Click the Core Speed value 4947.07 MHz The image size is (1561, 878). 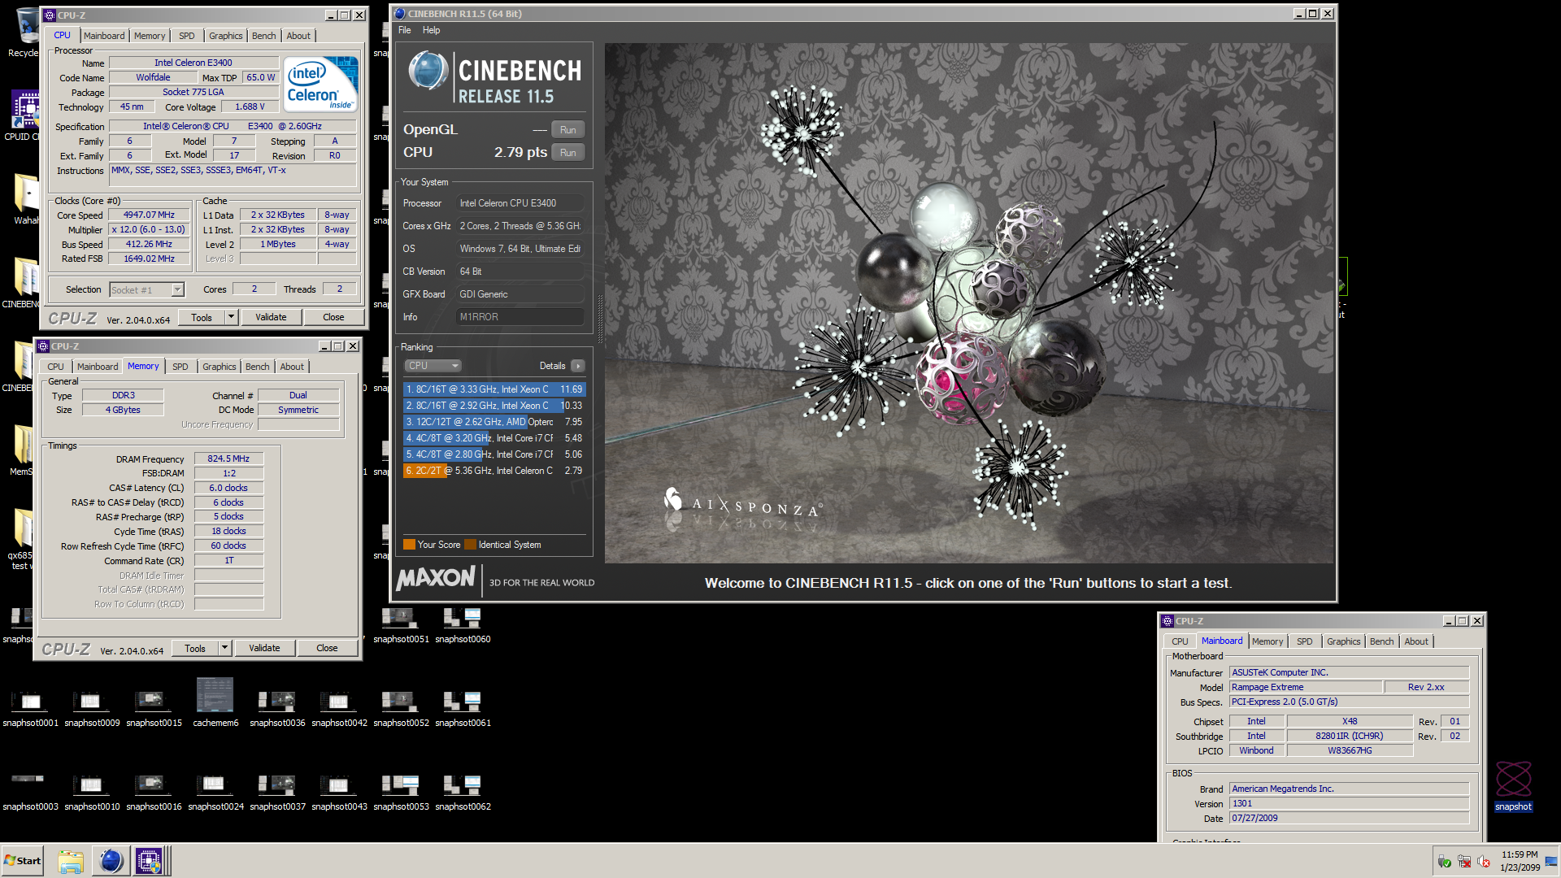[x=149, y=215]
